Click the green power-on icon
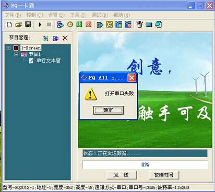 pyautogui.click(x=79, y=25)
